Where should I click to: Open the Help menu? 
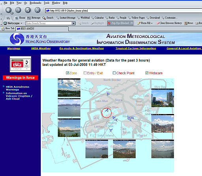coord(65,3)
